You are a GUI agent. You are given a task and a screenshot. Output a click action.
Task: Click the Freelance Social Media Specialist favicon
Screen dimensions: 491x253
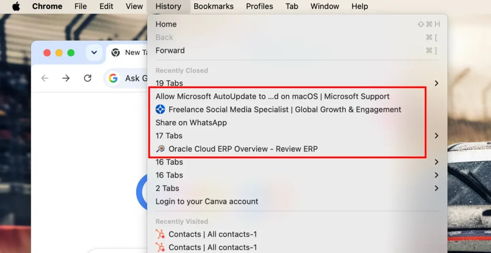[x=160, y=109]
